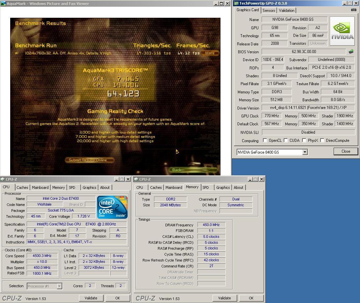
Task: Click Core Speed value 4500.3 MHz
Action: [x=42, y=256]
